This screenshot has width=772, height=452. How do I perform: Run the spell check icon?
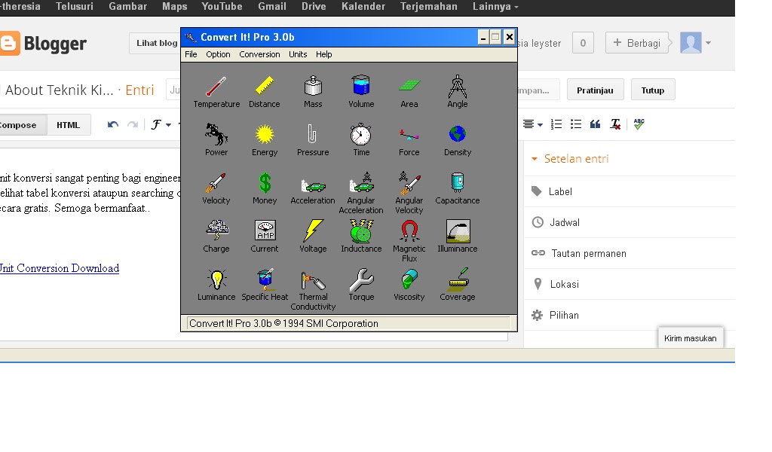tap(639, 124)
